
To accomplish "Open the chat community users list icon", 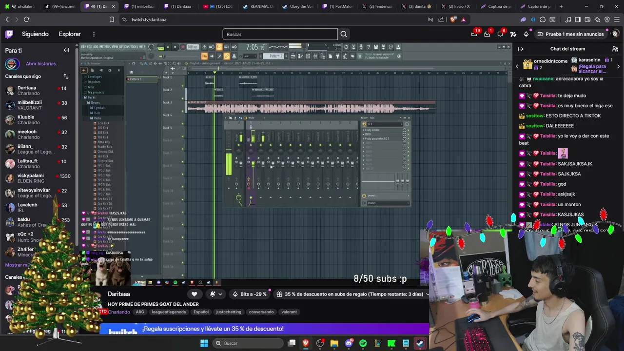I will [x=615, y=49].
